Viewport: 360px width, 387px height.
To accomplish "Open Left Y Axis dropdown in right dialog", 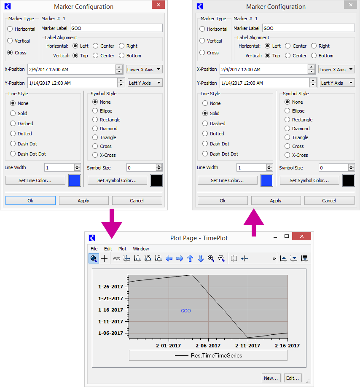I will pyautogui.click(x=338, y=83).
